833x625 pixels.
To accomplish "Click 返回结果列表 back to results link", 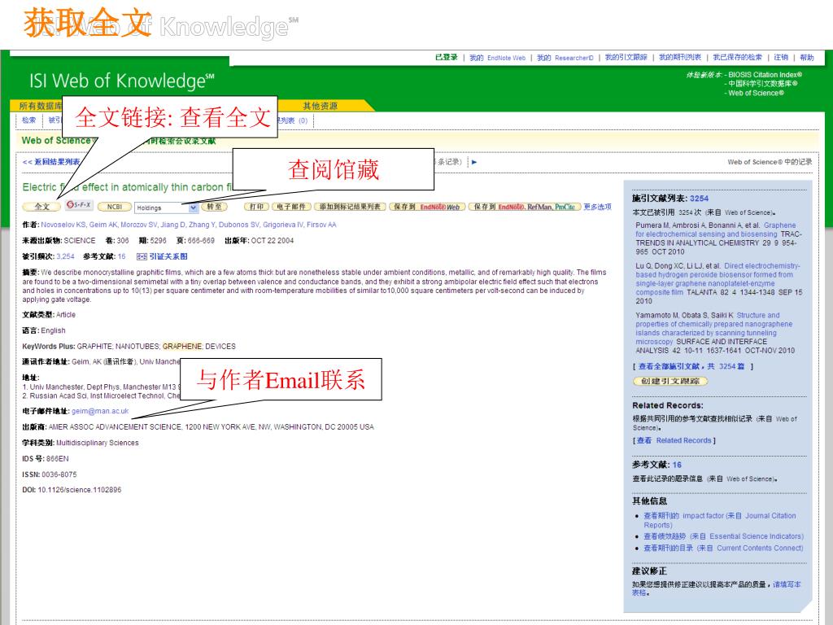I will 51,162.
